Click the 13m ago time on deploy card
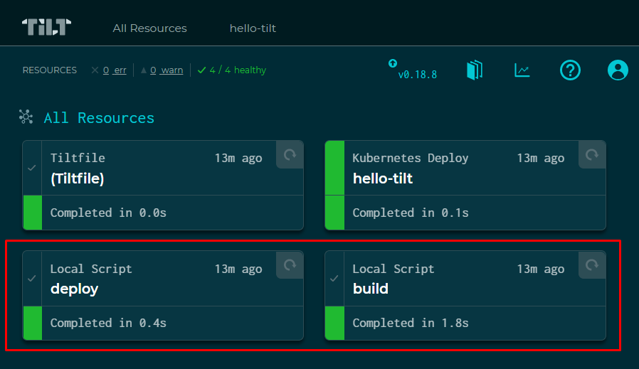This screenshot has height=369, width=639. 238,269
